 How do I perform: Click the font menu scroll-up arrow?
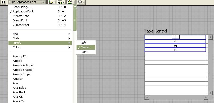pyautogui.click(x=75, y=7)
